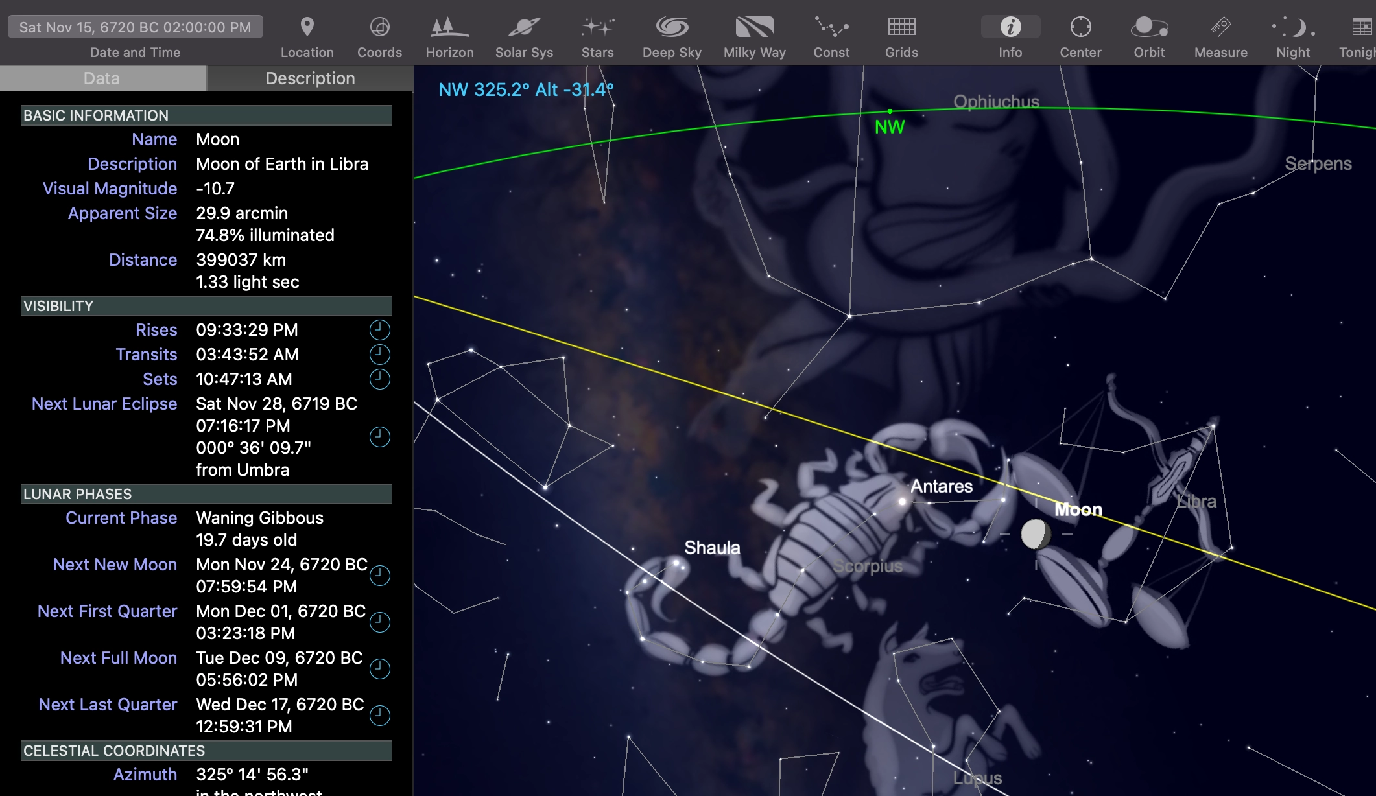Click the Apparent Size label
1376x796 pixels.
pos(123,213)
